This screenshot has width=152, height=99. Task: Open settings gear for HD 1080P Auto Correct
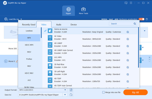pos(128,53)
